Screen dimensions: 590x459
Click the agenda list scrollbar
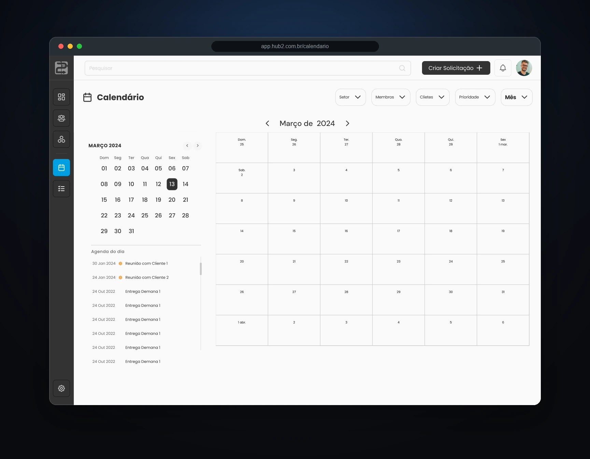pyautogui.click(x=201, y=269)
